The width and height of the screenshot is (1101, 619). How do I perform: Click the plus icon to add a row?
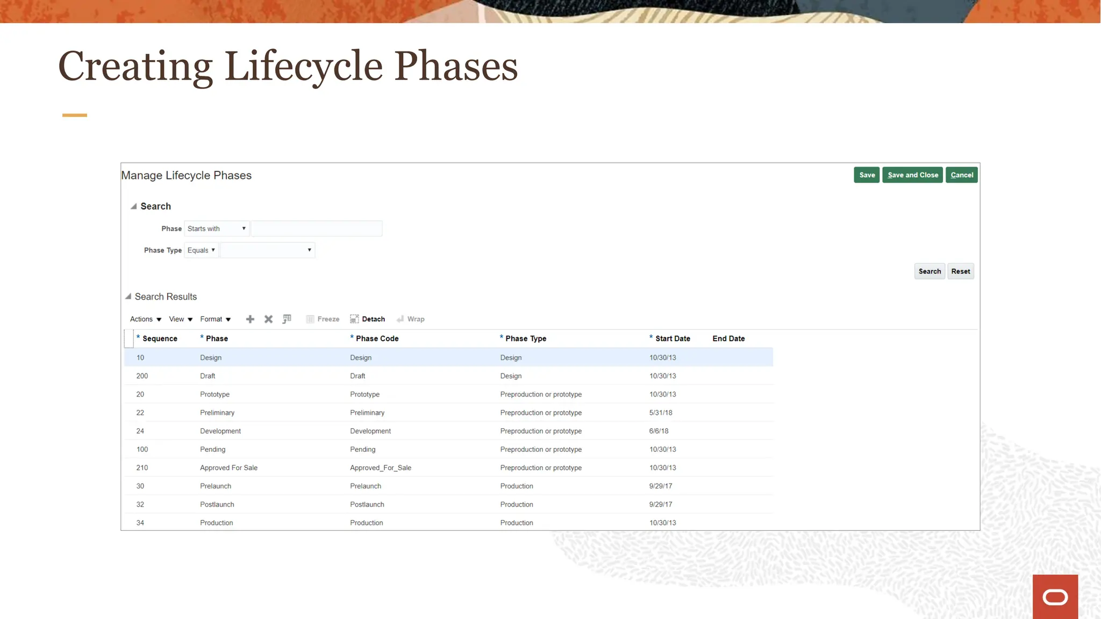coord(250,319)
